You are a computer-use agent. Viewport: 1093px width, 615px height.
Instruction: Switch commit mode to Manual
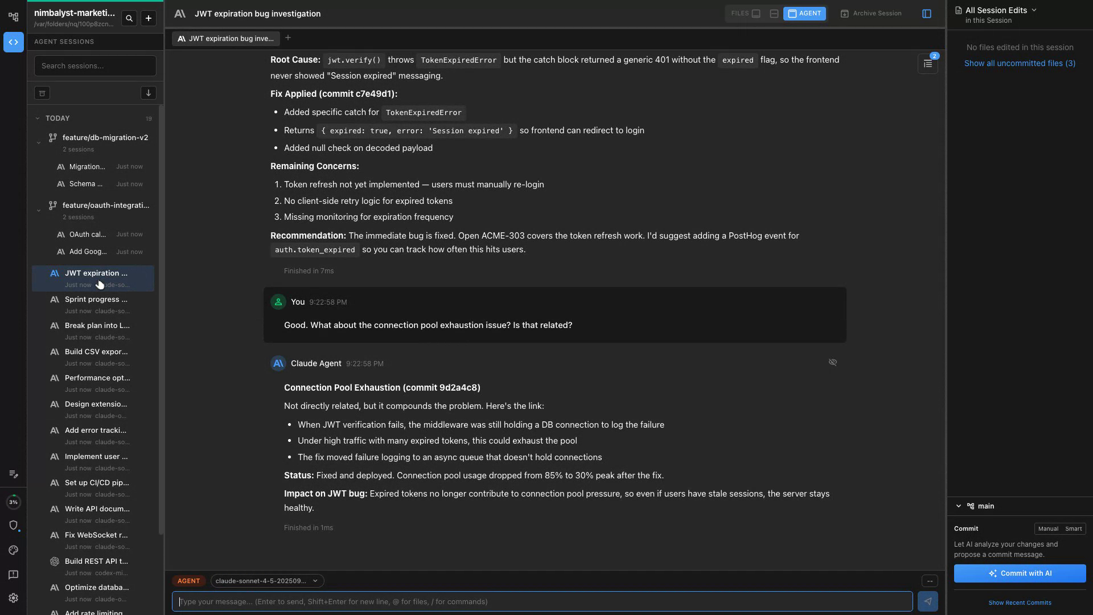tap(1047, 528)
